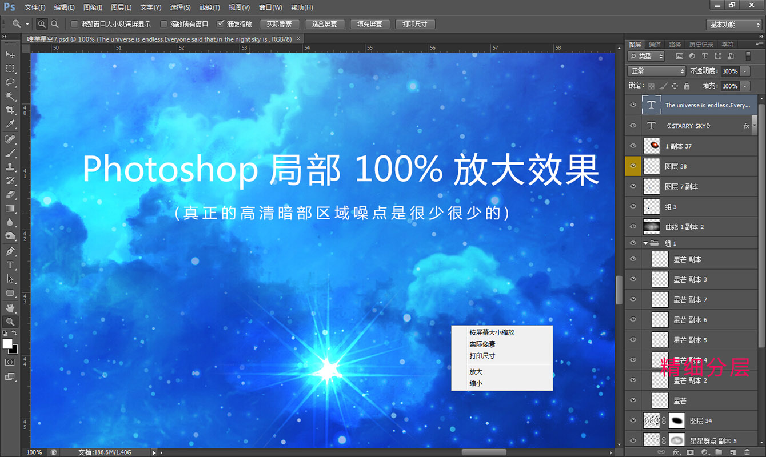Click the 适合屏幕 button
Image resolution: width=766 pixels, height=457 pixels.
coord(325,24)
